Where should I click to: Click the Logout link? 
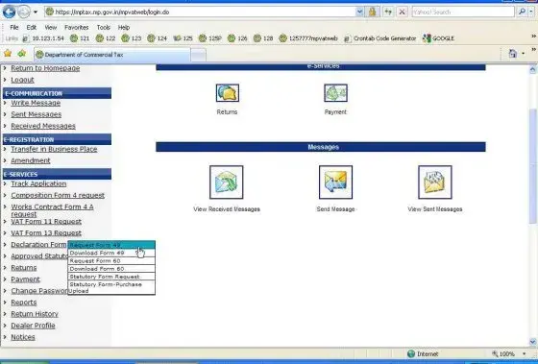click(22, 80)
